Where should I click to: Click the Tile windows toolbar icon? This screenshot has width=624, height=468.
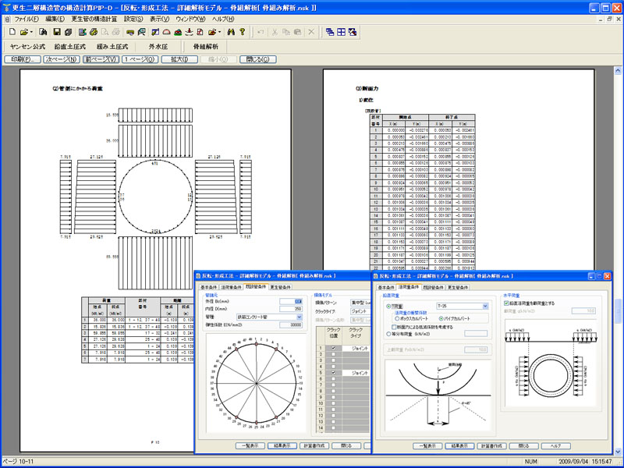tap(342, 32)
